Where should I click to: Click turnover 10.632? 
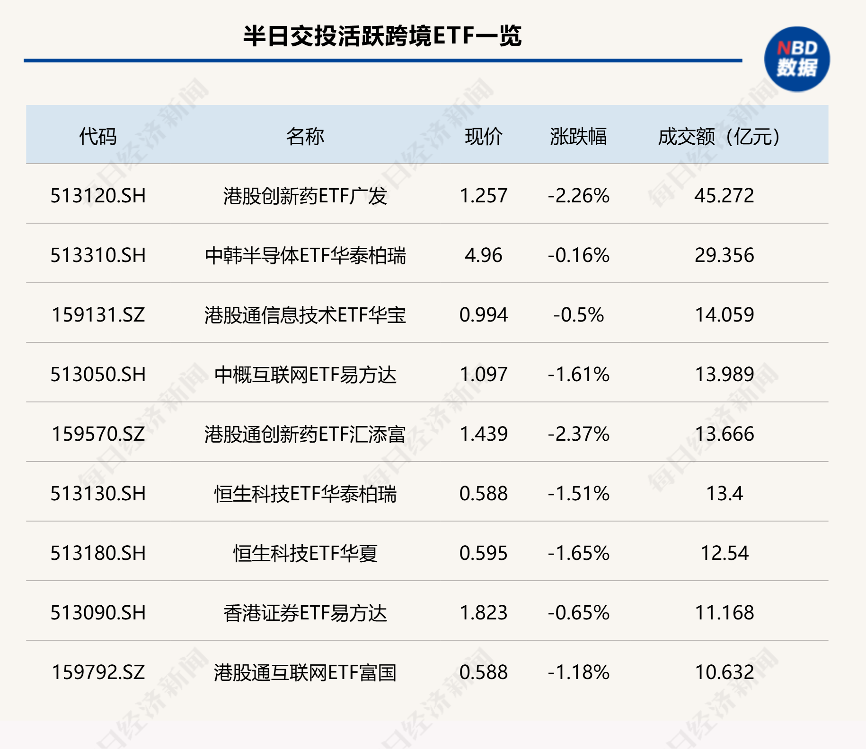click(x=724, y=672)
